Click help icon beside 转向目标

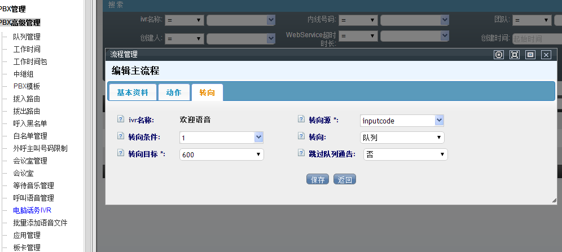pos(120,153)
